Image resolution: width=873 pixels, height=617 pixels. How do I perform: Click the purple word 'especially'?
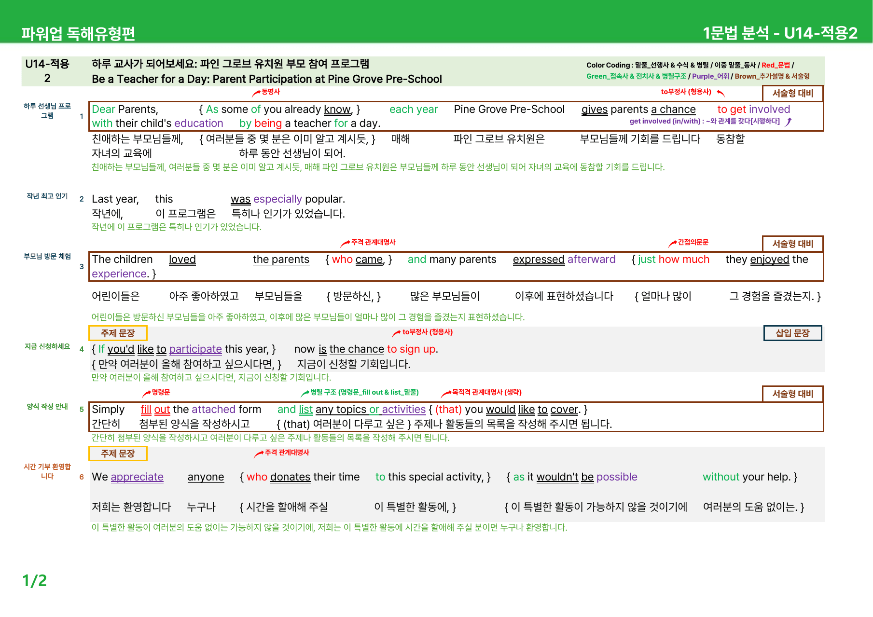click(277, 199)
